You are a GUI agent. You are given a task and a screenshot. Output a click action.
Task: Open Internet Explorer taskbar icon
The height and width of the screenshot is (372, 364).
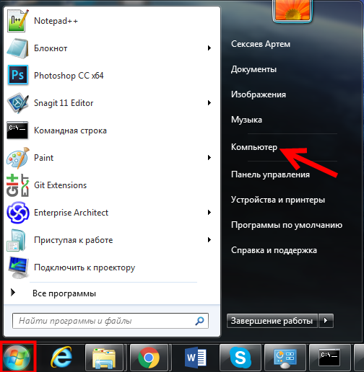click(x=61, y=358)
